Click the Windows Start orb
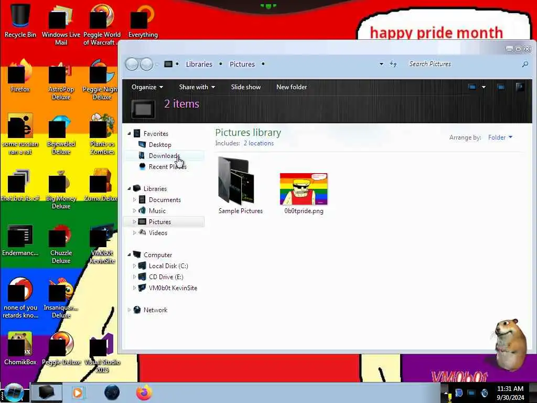537x403 pixels. (14, 393)
